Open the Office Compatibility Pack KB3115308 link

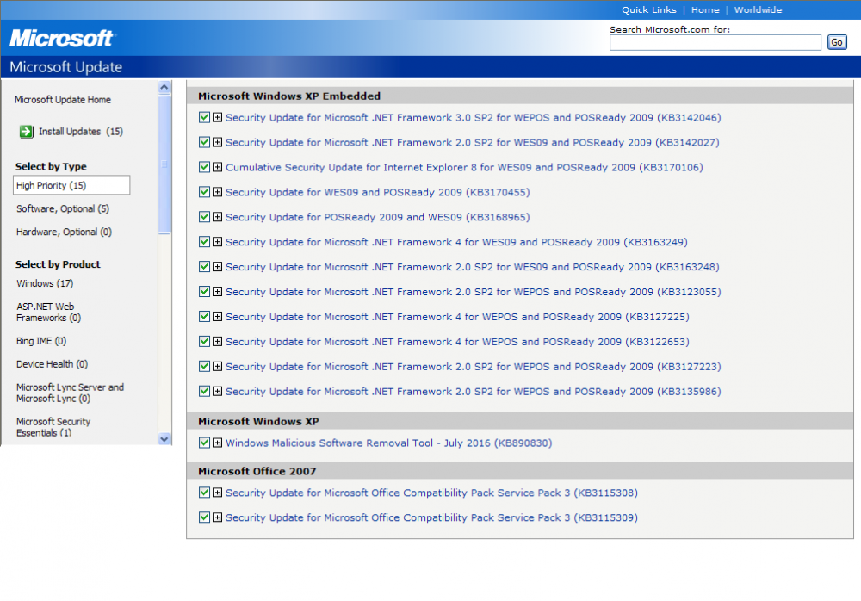click(x=431, y=493)
